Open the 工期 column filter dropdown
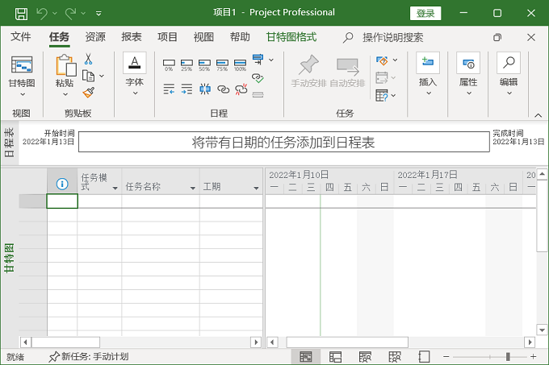 click(x=256, y=189)
